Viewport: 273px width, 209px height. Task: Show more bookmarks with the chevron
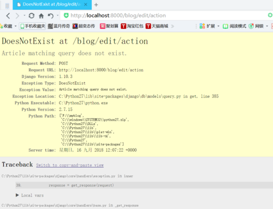pos(173,26)
